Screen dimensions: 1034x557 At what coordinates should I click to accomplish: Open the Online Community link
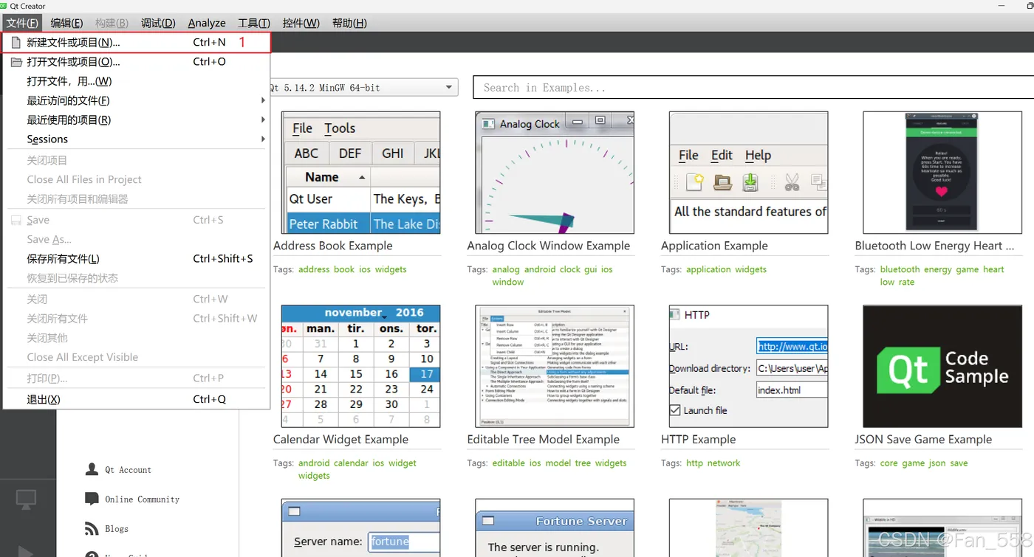[142, 499]
